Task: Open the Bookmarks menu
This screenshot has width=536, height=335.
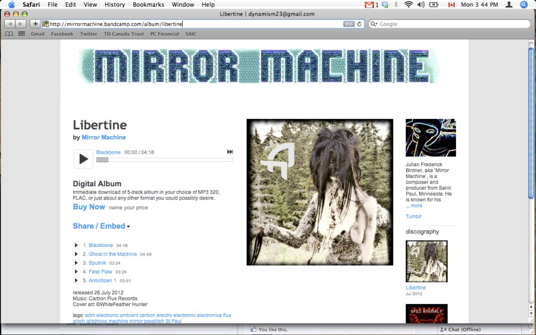Action: (148, 5)
